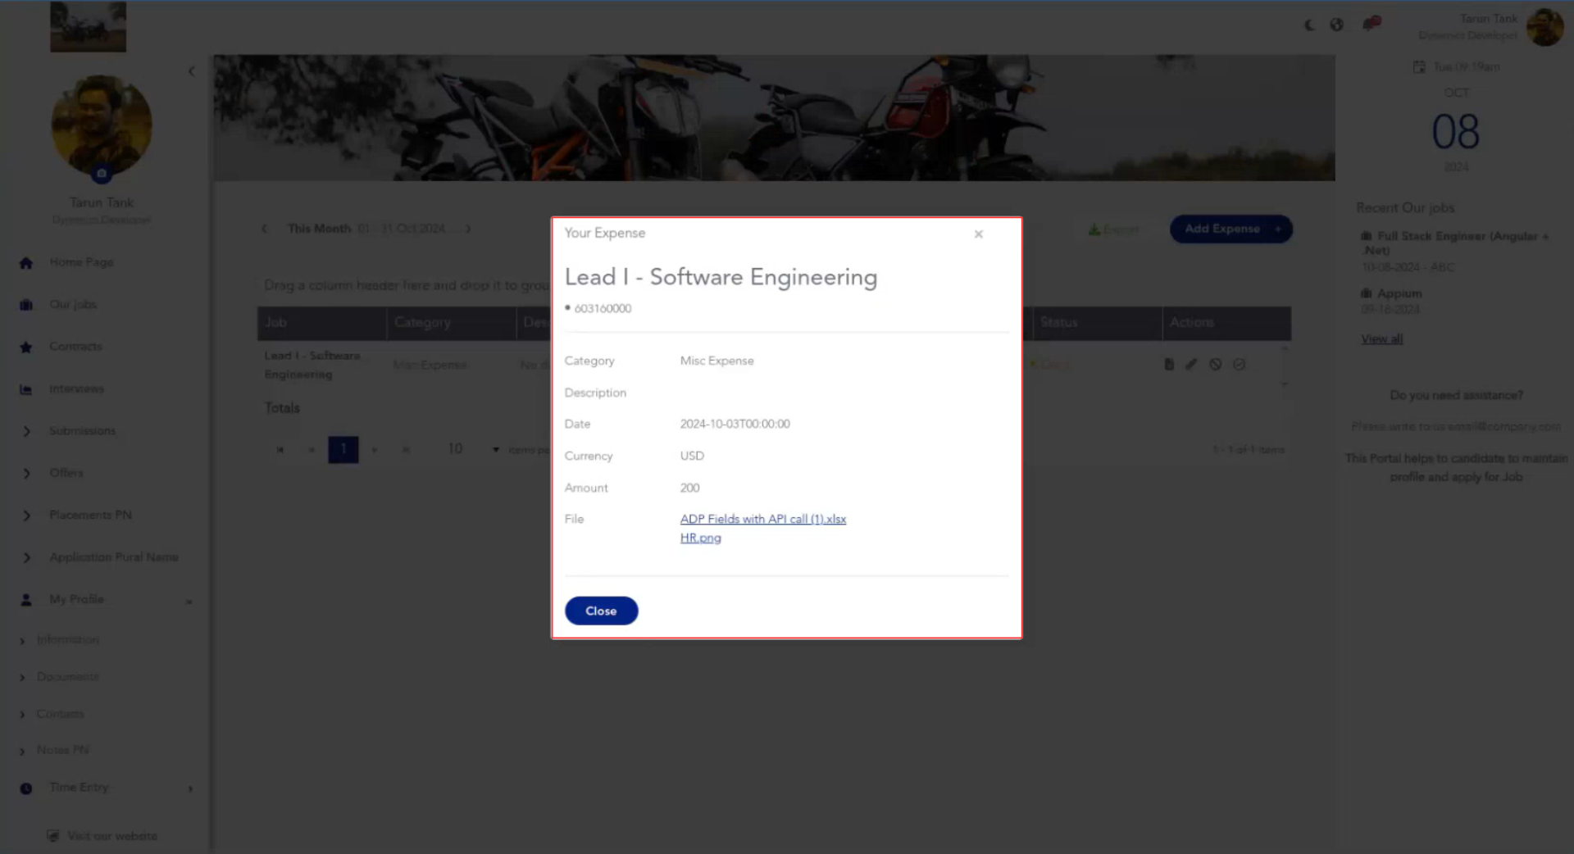Open Application Pural Name in the sidebar
This screenshot has height=854, width=1574.
click(113, 557)
